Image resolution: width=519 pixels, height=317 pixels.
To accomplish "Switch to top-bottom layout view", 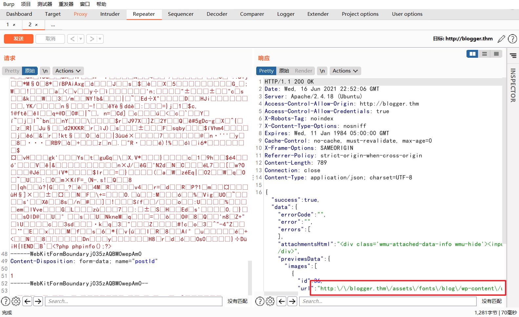I will (x=484, y=54).
